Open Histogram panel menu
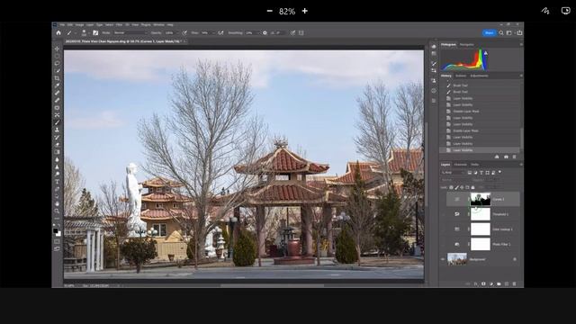576x324 pixels. tap(521, 44)
